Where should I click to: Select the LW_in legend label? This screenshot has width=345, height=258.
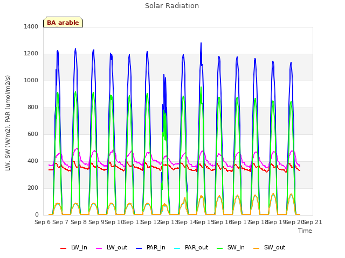click(79, 247)
